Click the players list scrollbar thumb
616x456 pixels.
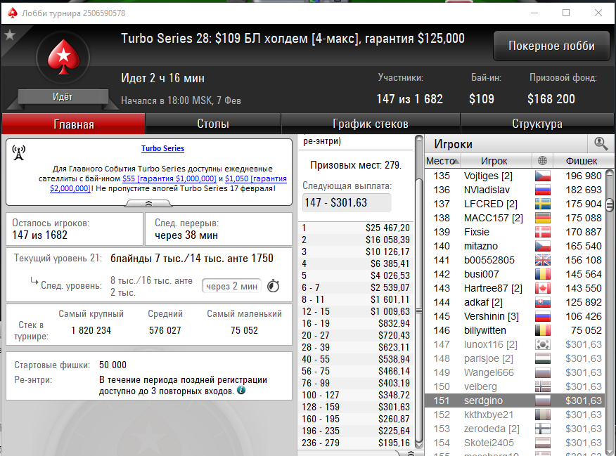610,205
